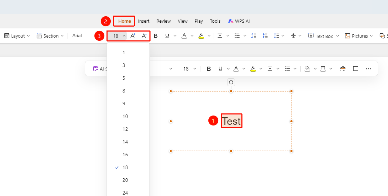This screenshot has width=388, height=196.
Task: Open the WPS AI tab
Action: (x=239, y=21)
